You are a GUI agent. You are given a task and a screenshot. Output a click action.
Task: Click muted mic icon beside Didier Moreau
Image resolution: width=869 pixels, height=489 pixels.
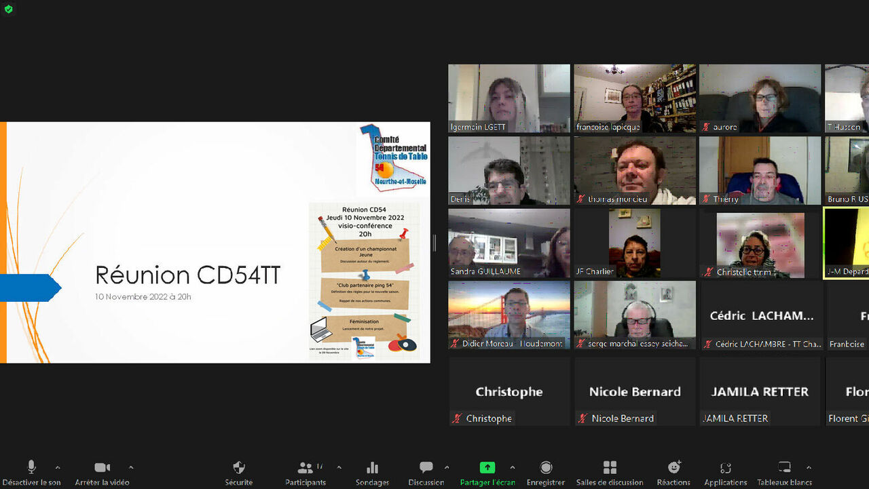click(456, 344)
